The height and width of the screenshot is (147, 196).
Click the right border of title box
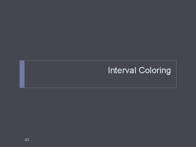176,74
